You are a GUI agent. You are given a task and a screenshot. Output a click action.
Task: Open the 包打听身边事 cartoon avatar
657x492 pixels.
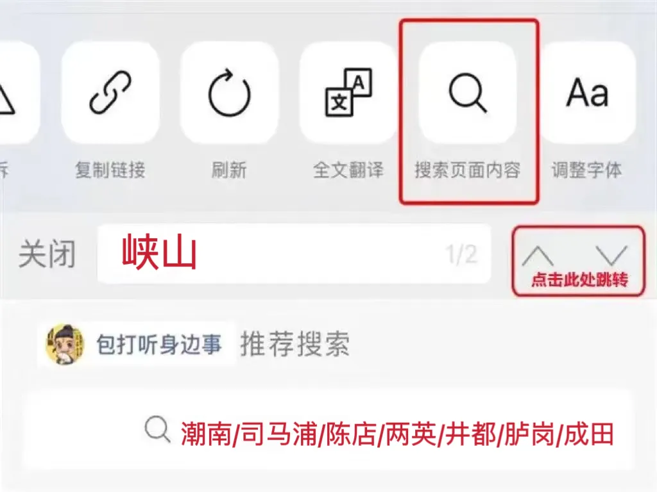65,344
